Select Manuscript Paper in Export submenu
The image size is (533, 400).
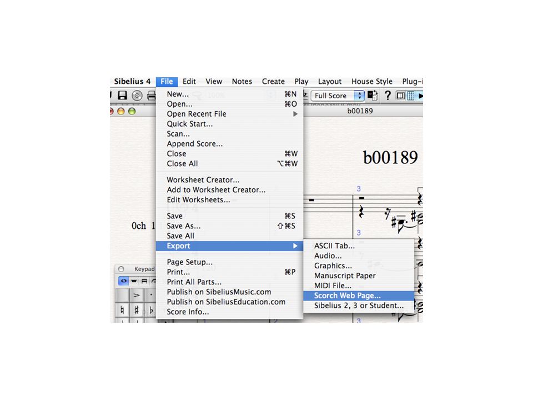(359, 276)
